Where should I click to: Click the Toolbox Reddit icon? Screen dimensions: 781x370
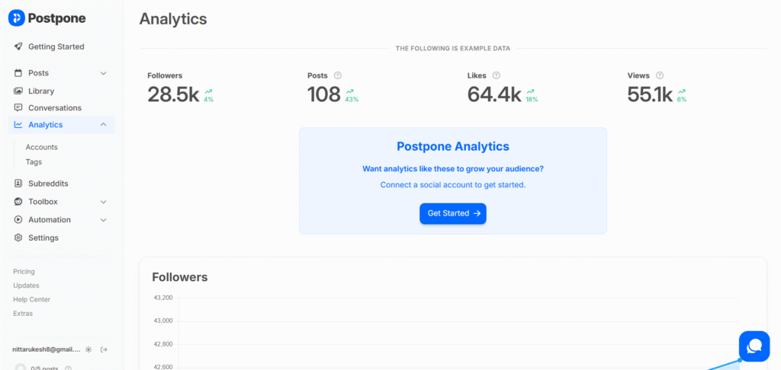click(18, 202)
